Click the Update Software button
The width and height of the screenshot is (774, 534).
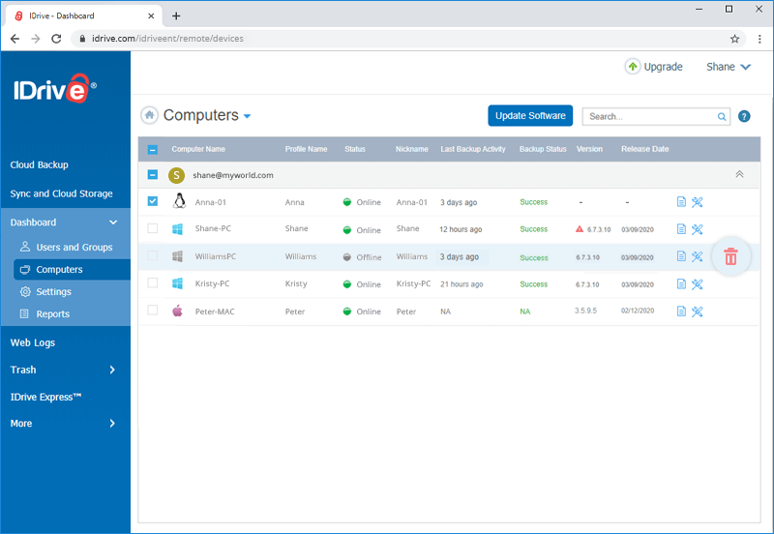point(530,115)
